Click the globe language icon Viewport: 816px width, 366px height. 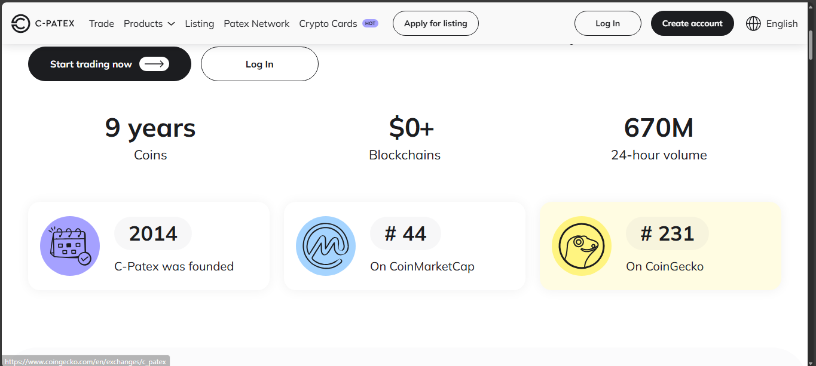753,23
